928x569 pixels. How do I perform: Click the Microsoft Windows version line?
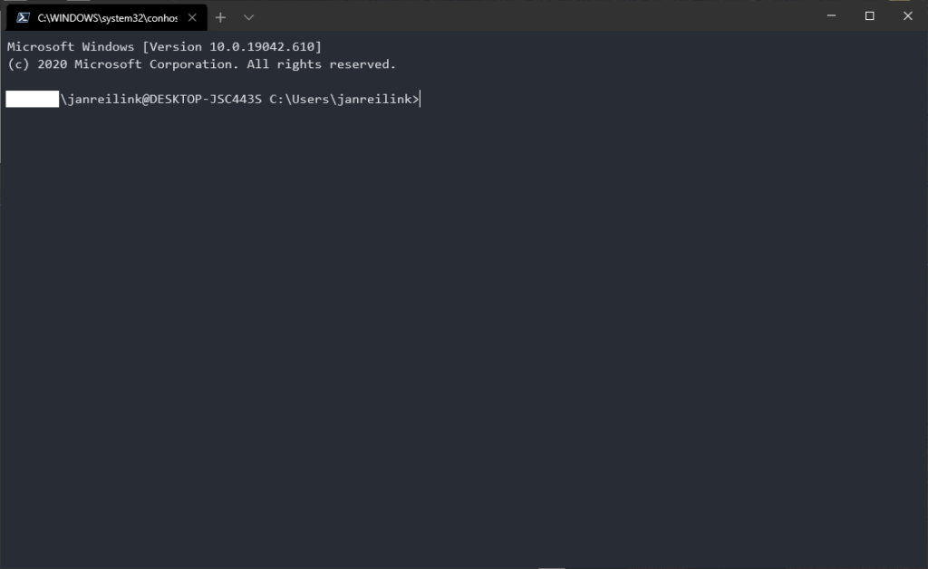(163, 46)
